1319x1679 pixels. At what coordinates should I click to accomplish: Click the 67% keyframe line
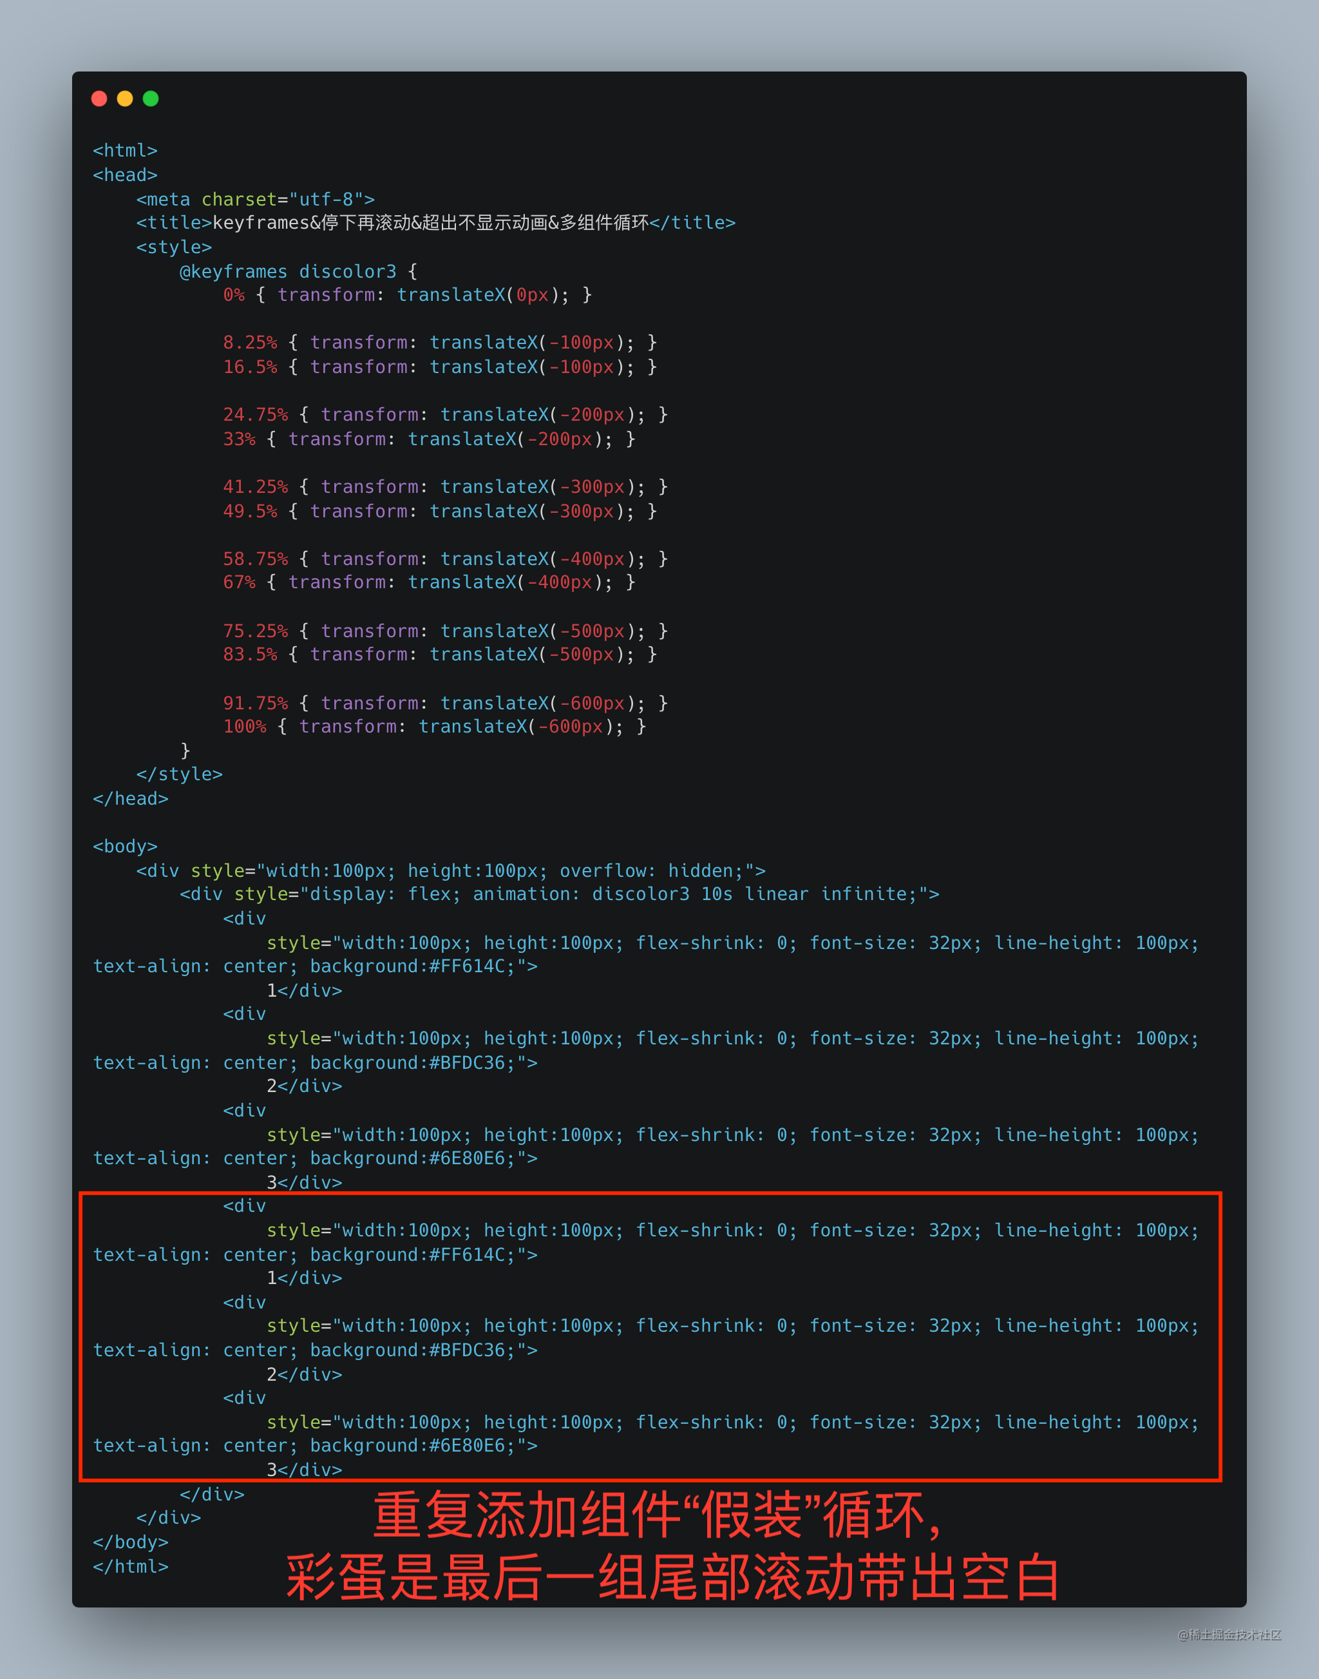(430, 582)
